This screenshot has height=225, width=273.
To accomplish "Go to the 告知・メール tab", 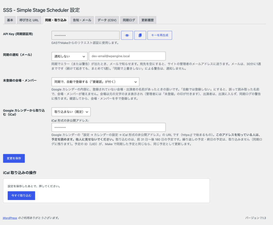I will [x=82, y=20].
